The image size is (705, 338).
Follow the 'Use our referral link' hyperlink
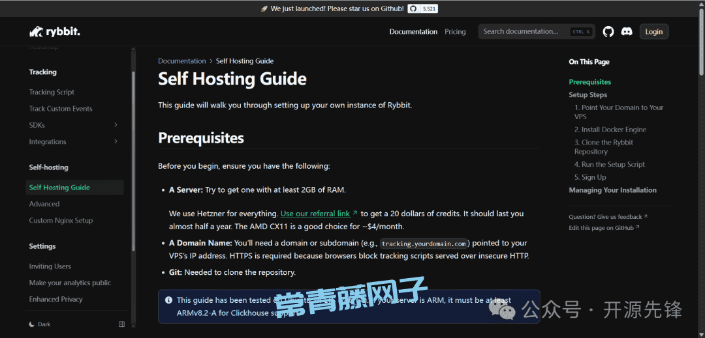[x=315, y=214]
